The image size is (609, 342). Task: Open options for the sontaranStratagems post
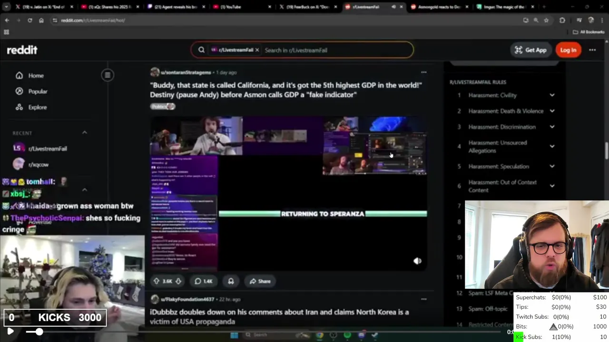(x=423, y=72)
